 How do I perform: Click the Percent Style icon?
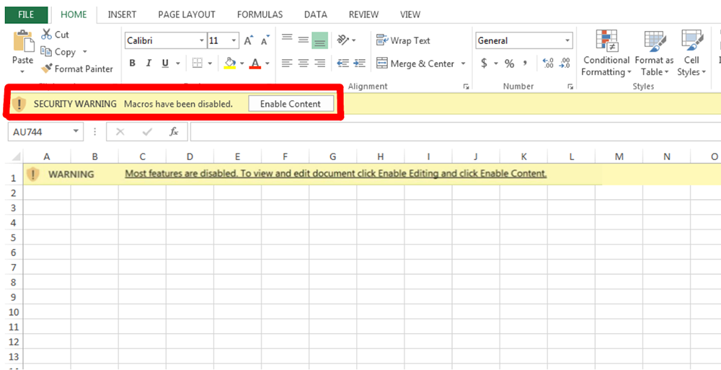[x=509, y=63]
